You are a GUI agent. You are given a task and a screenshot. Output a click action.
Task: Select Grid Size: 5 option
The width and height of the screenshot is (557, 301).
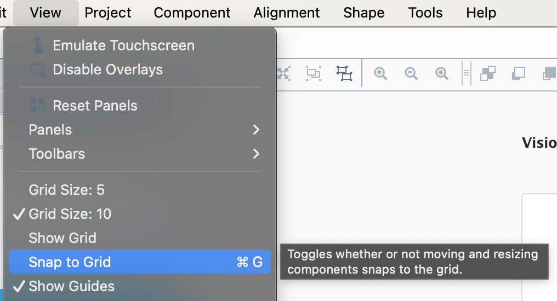pyautogui.click(x=66, y=190)
